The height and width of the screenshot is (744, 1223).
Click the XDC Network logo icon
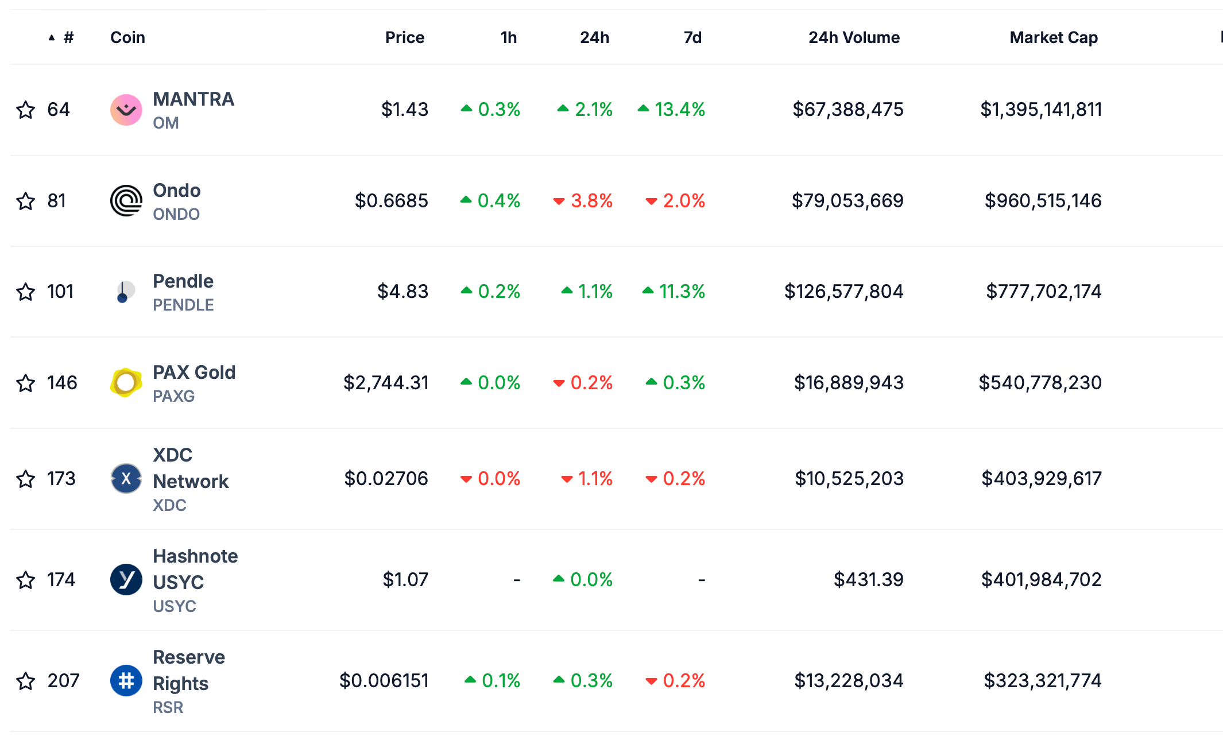(126, 479)
